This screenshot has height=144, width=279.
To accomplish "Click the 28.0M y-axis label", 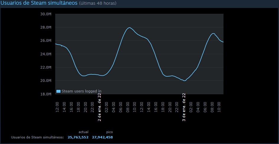I will click(x=46, y=27).
